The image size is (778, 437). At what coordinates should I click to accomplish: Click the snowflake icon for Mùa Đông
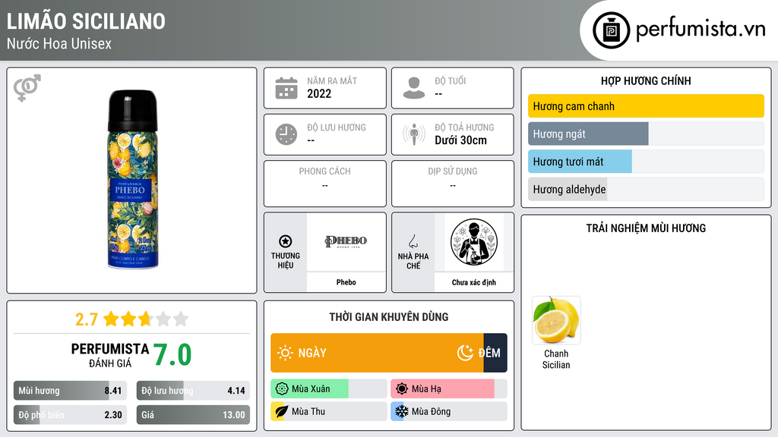[401, 411]
